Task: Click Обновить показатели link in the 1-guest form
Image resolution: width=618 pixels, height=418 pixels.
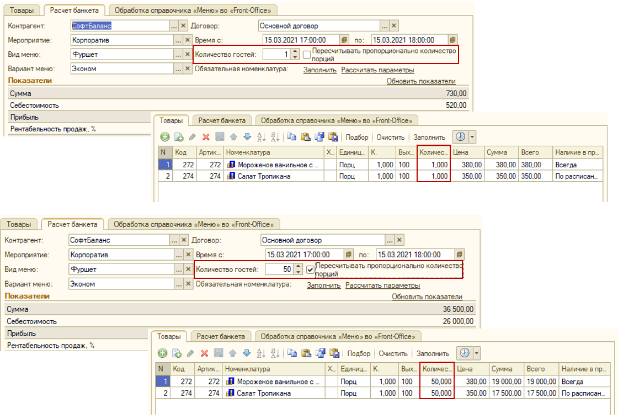Action: [x=421, y=81]
